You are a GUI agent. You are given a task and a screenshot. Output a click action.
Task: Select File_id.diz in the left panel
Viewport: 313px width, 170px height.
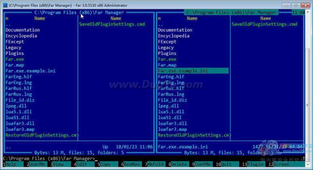(x=20, y=100)
